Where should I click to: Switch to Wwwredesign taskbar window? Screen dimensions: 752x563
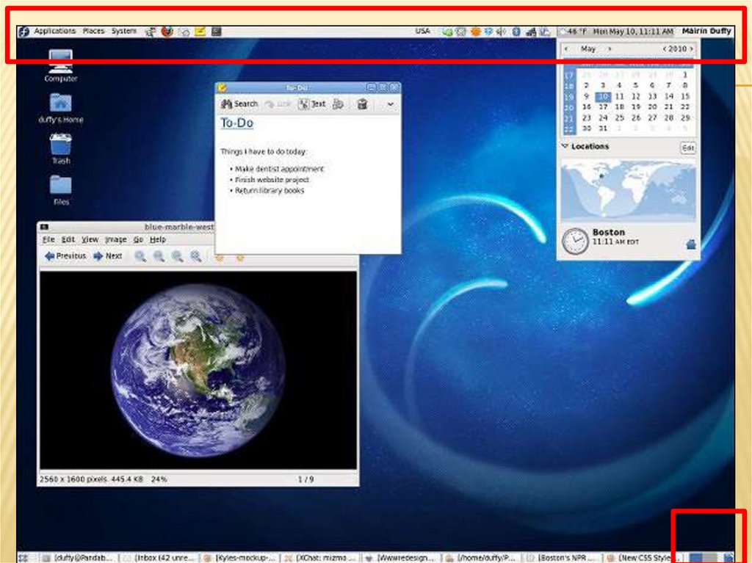click(401, 558)
